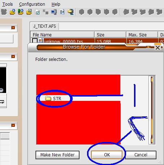Click the Make New Folder button
The width and height of the screenshot is (164, 165).
click(57, 155)
